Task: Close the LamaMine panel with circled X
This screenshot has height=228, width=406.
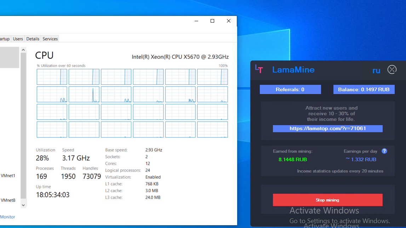Action: tap(392, 70)
